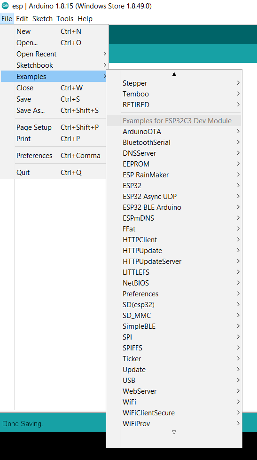
Task: Open USB examples submenu
Action: click(174, 381)
